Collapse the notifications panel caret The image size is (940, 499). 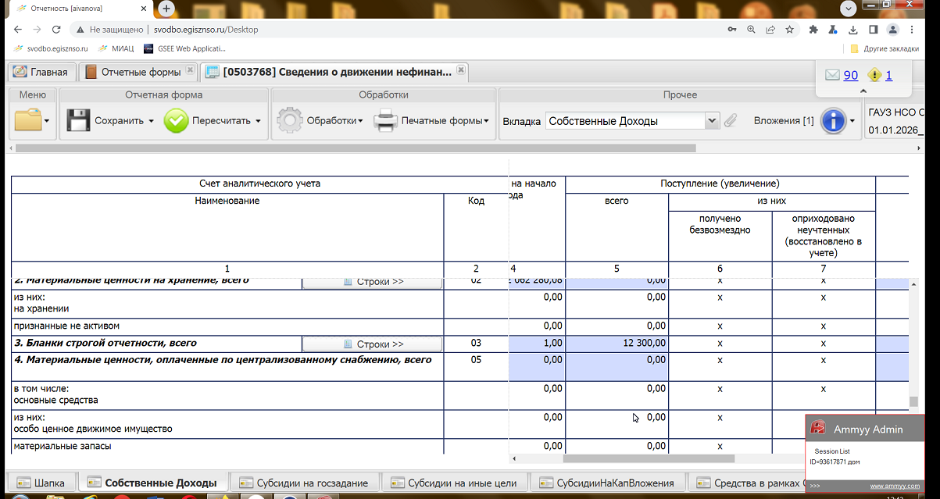863,91
